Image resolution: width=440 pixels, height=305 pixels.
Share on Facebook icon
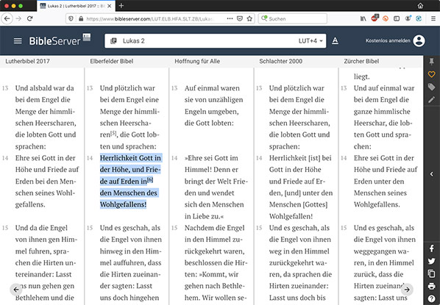tap(432, 248)
